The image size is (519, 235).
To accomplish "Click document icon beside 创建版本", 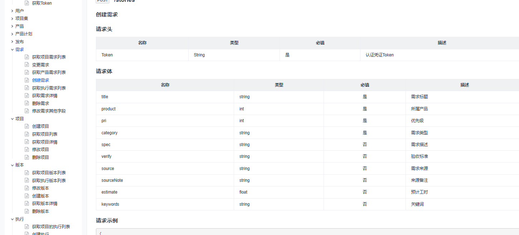I will 26,196.
